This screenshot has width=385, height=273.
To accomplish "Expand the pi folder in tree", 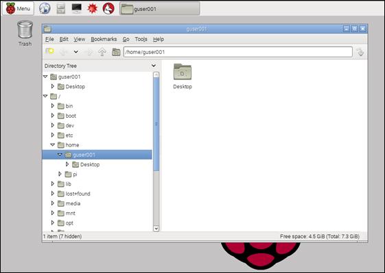I will [x=60, y=174].
